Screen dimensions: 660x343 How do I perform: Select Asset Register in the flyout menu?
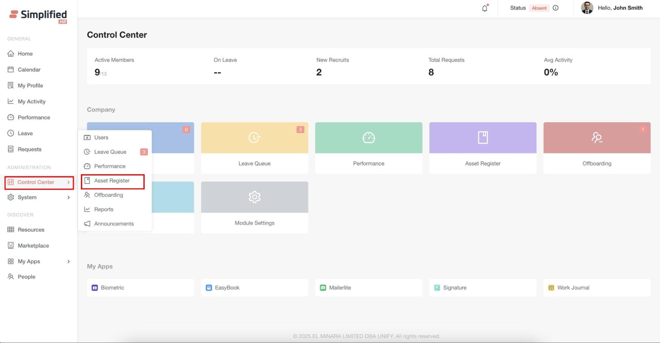pos(112,181)
